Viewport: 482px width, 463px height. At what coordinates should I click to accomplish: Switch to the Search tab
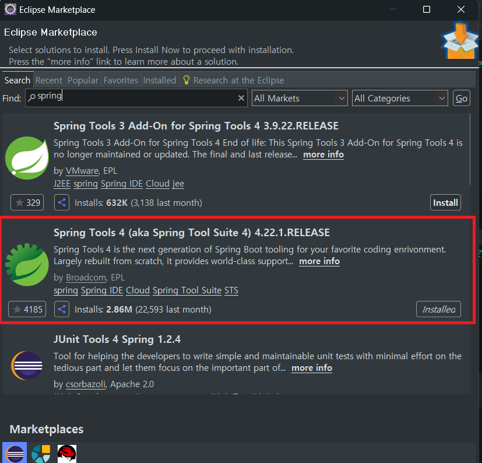[x=17, y=80]
